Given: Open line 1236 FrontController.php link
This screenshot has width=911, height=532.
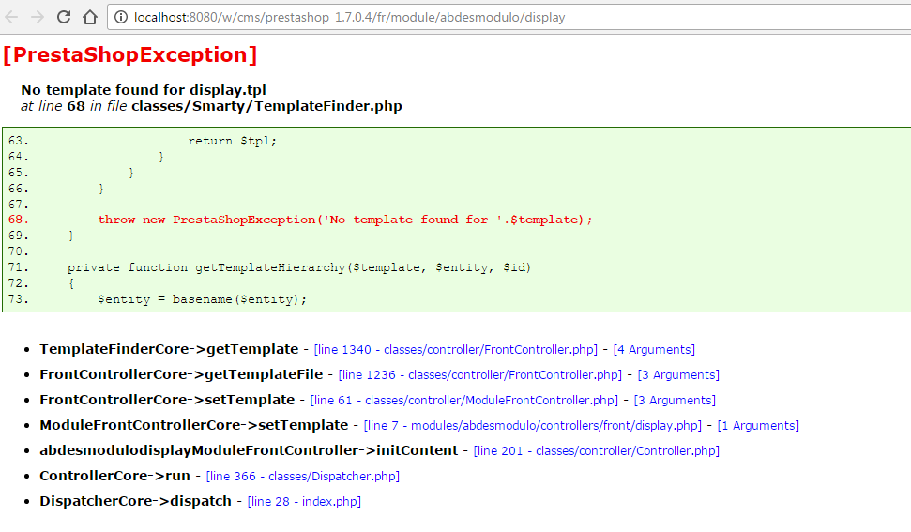Looking at the screenshot, I should [480, 375].
